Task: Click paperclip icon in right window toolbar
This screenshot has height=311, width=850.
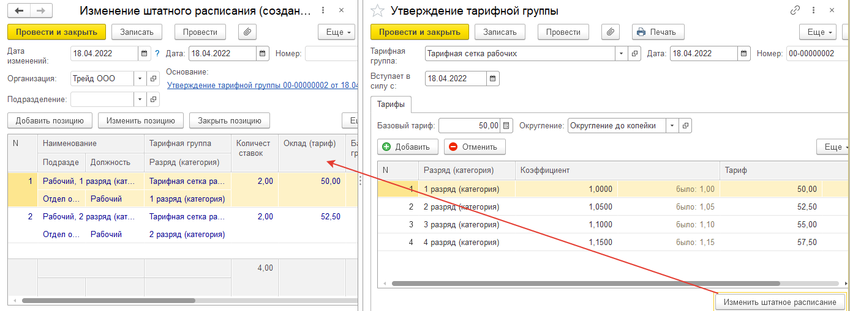Action: click(611, 32)
